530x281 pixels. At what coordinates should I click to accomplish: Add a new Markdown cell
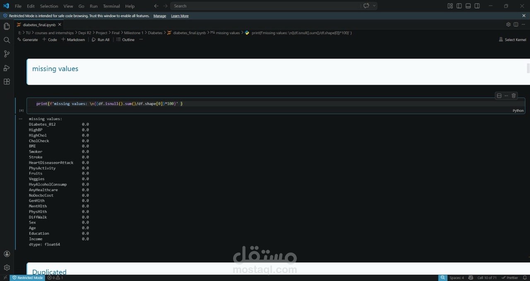73,40
